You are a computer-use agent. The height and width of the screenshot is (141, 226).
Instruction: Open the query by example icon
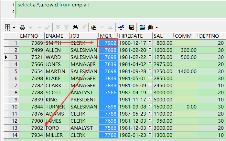[x=94, y=27]
